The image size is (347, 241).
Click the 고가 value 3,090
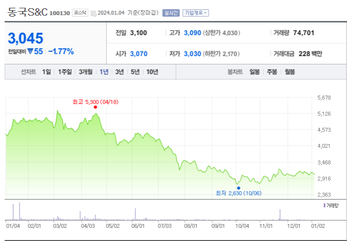[193, 33]
